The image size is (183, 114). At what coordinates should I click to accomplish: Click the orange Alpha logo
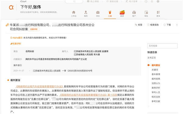tap(11, 7)
